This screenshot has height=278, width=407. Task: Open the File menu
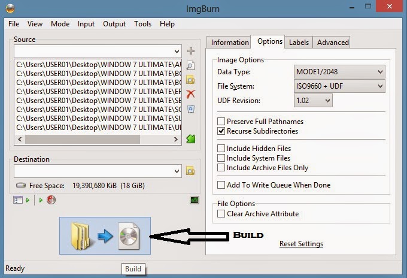click(x=14, y=24)
